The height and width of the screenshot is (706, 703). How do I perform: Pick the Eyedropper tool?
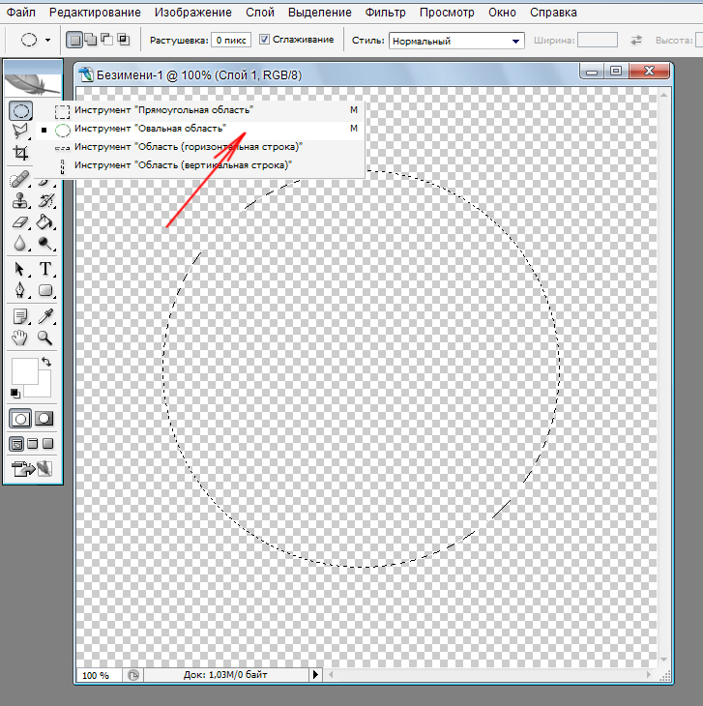[45, 316]
